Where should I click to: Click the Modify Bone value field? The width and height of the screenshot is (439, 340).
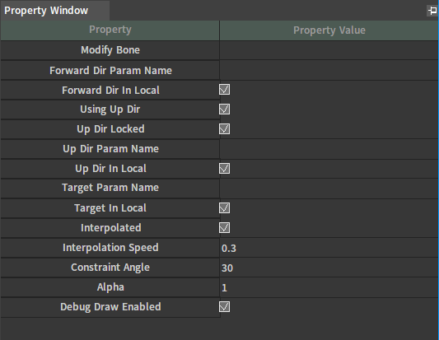[329, 50]
